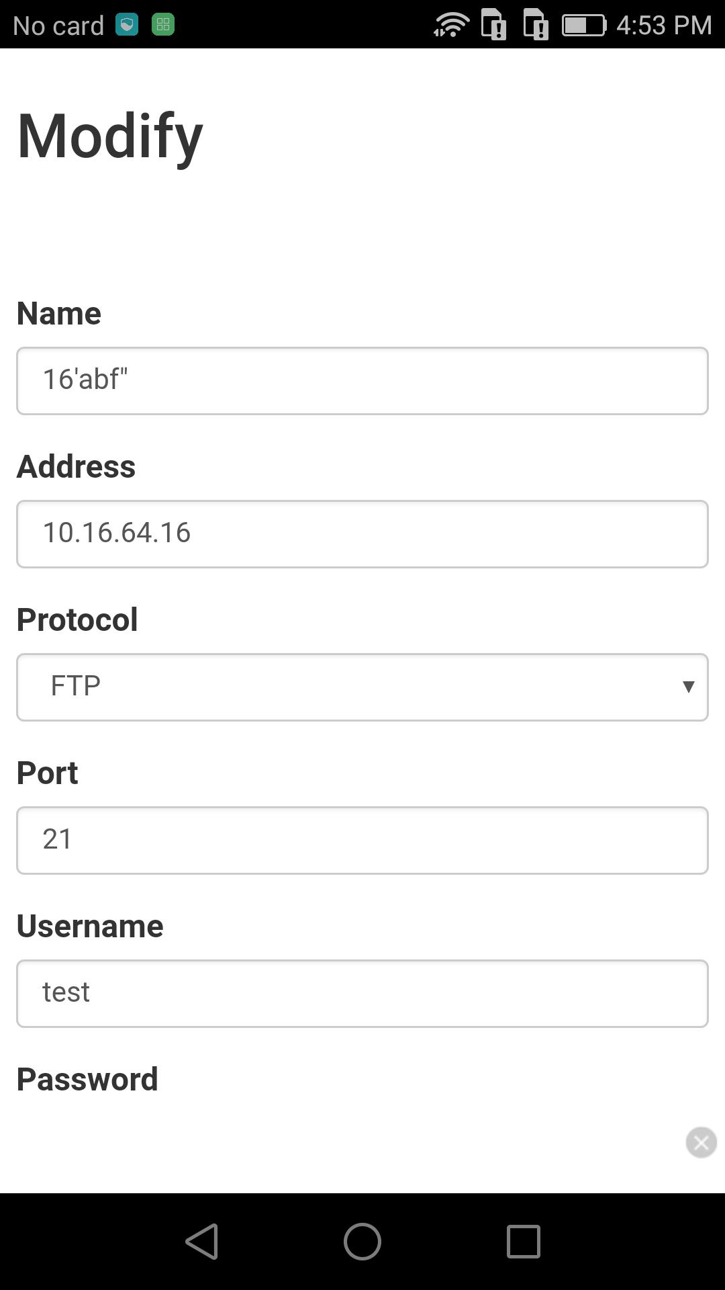Focus the Username field with test
This screenshot has width=725, height=1290.
362,994
